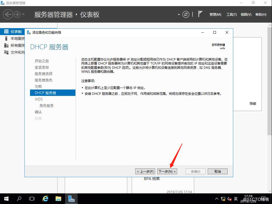
Task: Open the Windows Start menu
Action: tap(6, 199)
